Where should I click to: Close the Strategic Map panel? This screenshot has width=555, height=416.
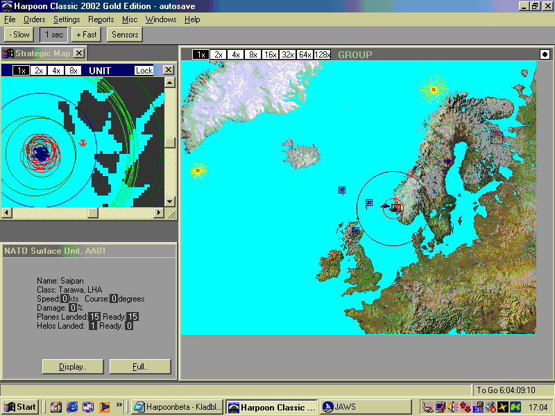79,53
